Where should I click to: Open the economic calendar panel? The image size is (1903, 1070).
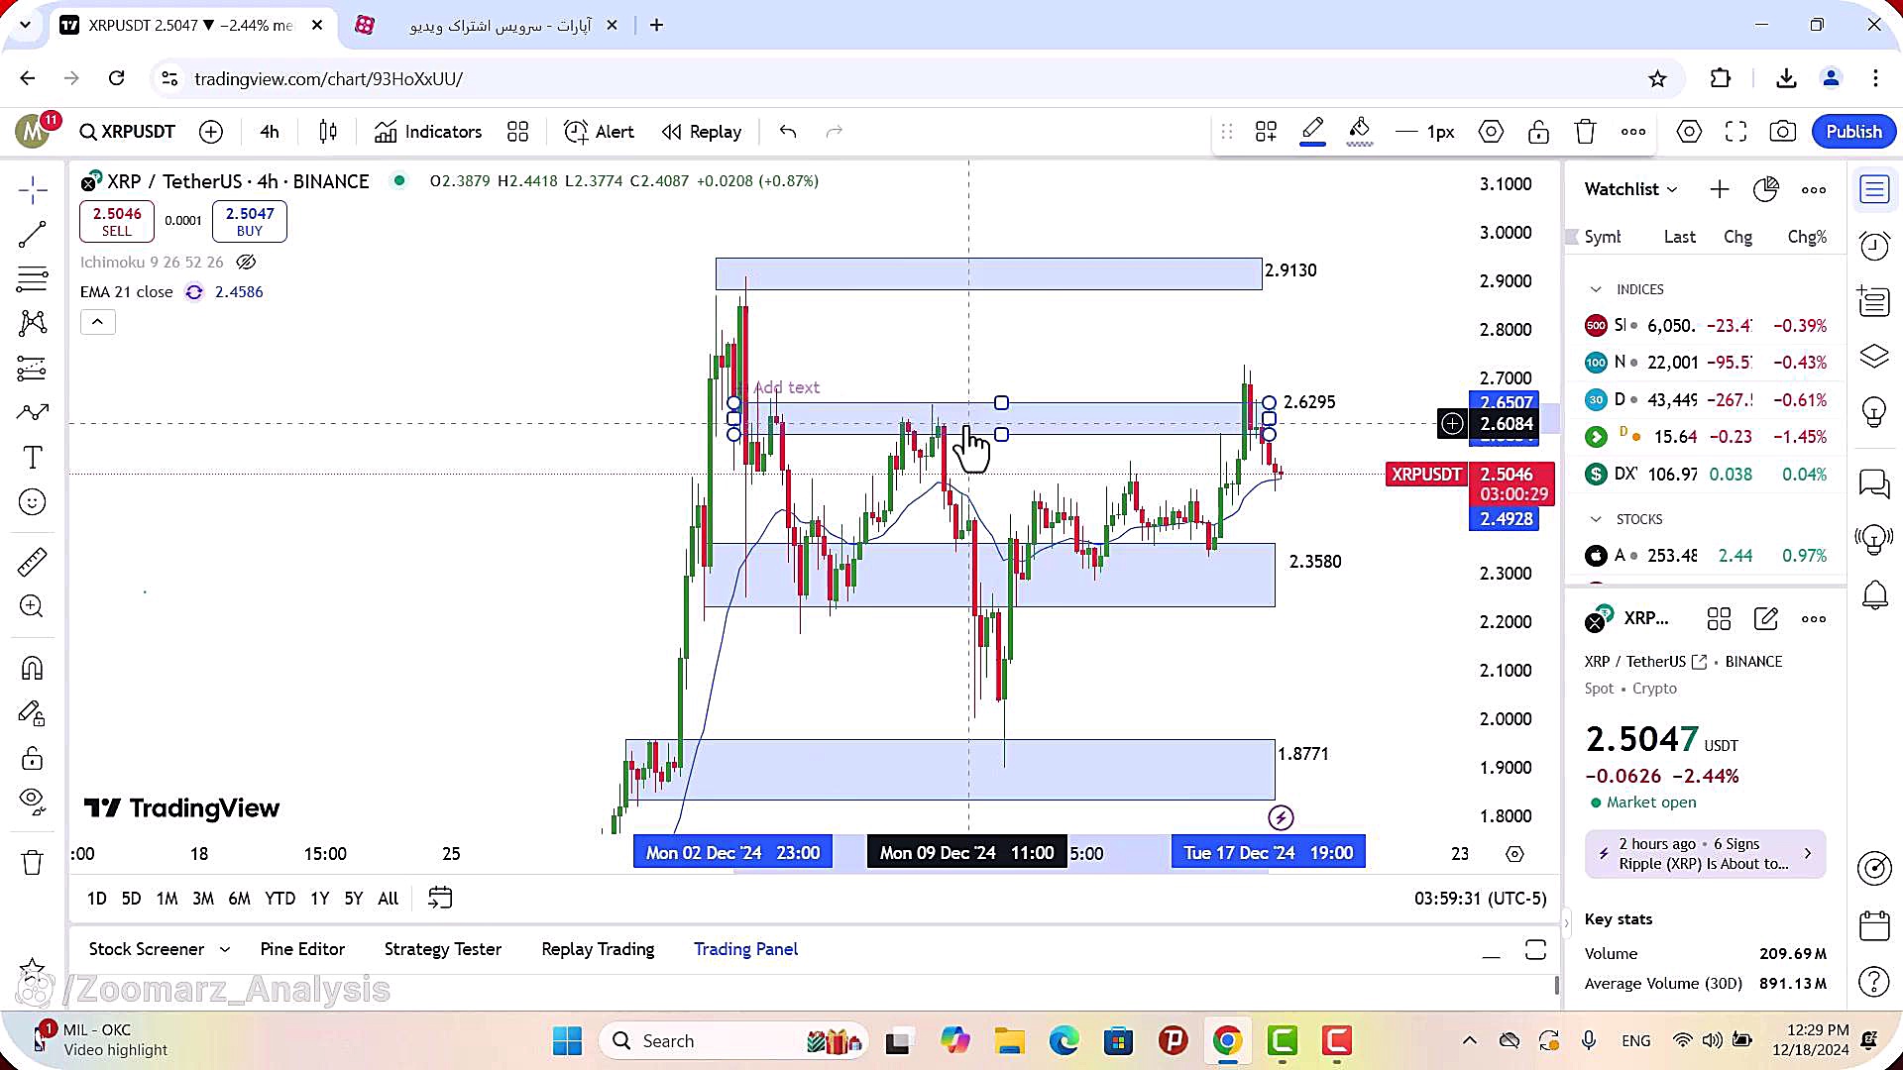[x=1874, y=925]
